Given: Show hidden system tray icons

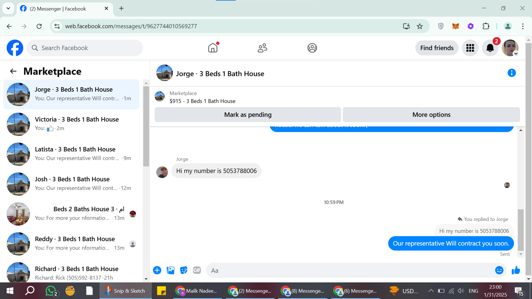Looking at the screenshot, I should coord(431,291).
